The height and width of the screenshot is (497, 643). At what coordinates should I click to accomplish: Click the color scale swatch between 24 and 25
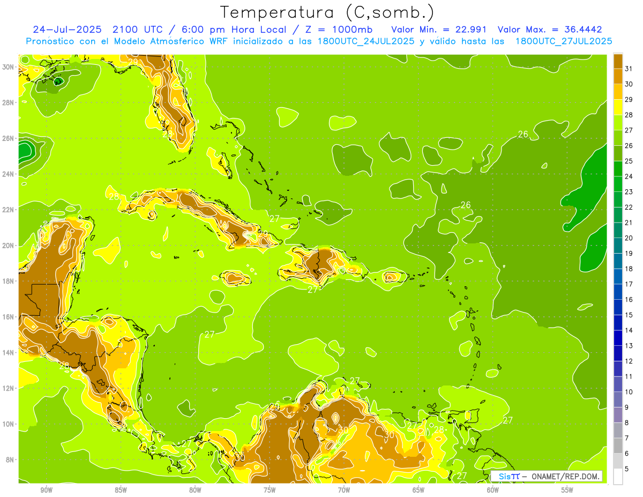[618, 169]
